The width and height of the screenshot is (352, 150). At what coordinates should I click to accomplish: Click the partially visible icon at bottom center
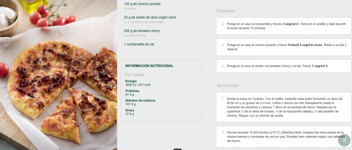(177, 149)
